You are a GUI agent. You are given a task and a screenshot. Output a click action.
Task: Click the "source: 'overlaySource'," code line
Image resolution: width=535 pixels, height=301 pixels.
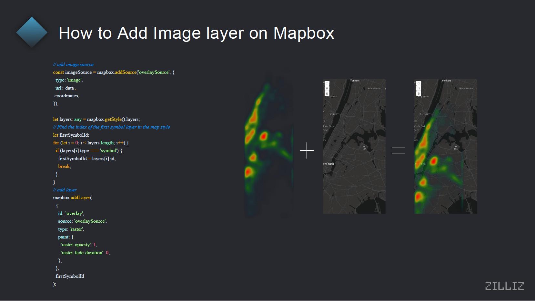[82, 221]
